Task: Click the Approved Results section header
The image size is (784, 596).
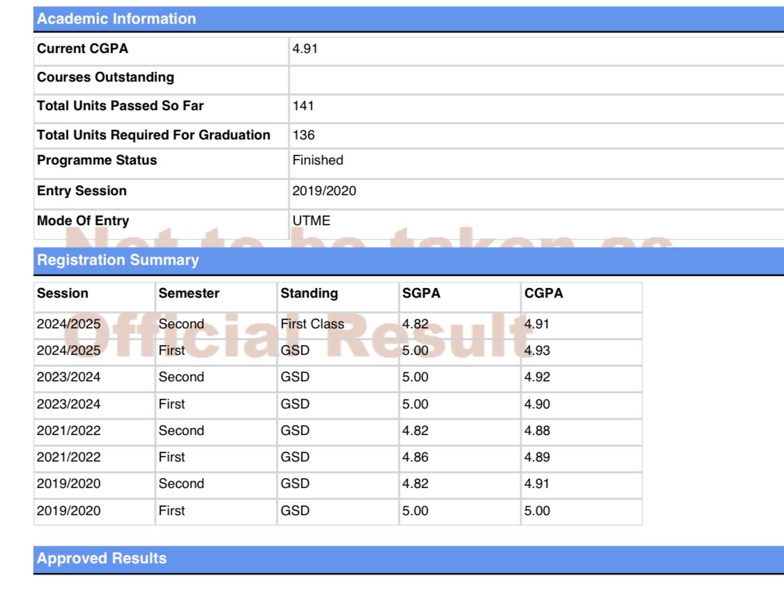Action: pyautogui.click(x=409, y=560)
